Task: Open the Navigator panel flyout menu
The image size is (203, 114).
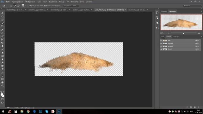Action: [x=201, y=11]
